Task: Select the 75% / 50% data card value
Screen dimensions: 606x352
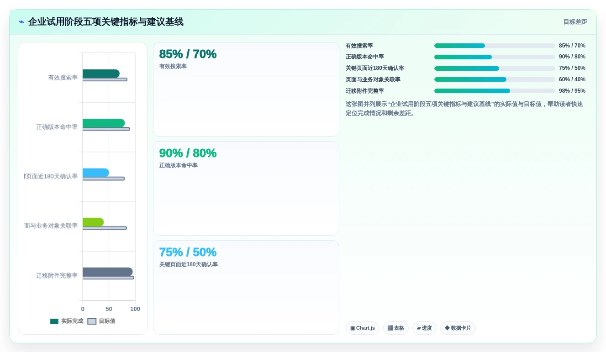Action: (x=188, y=252)
